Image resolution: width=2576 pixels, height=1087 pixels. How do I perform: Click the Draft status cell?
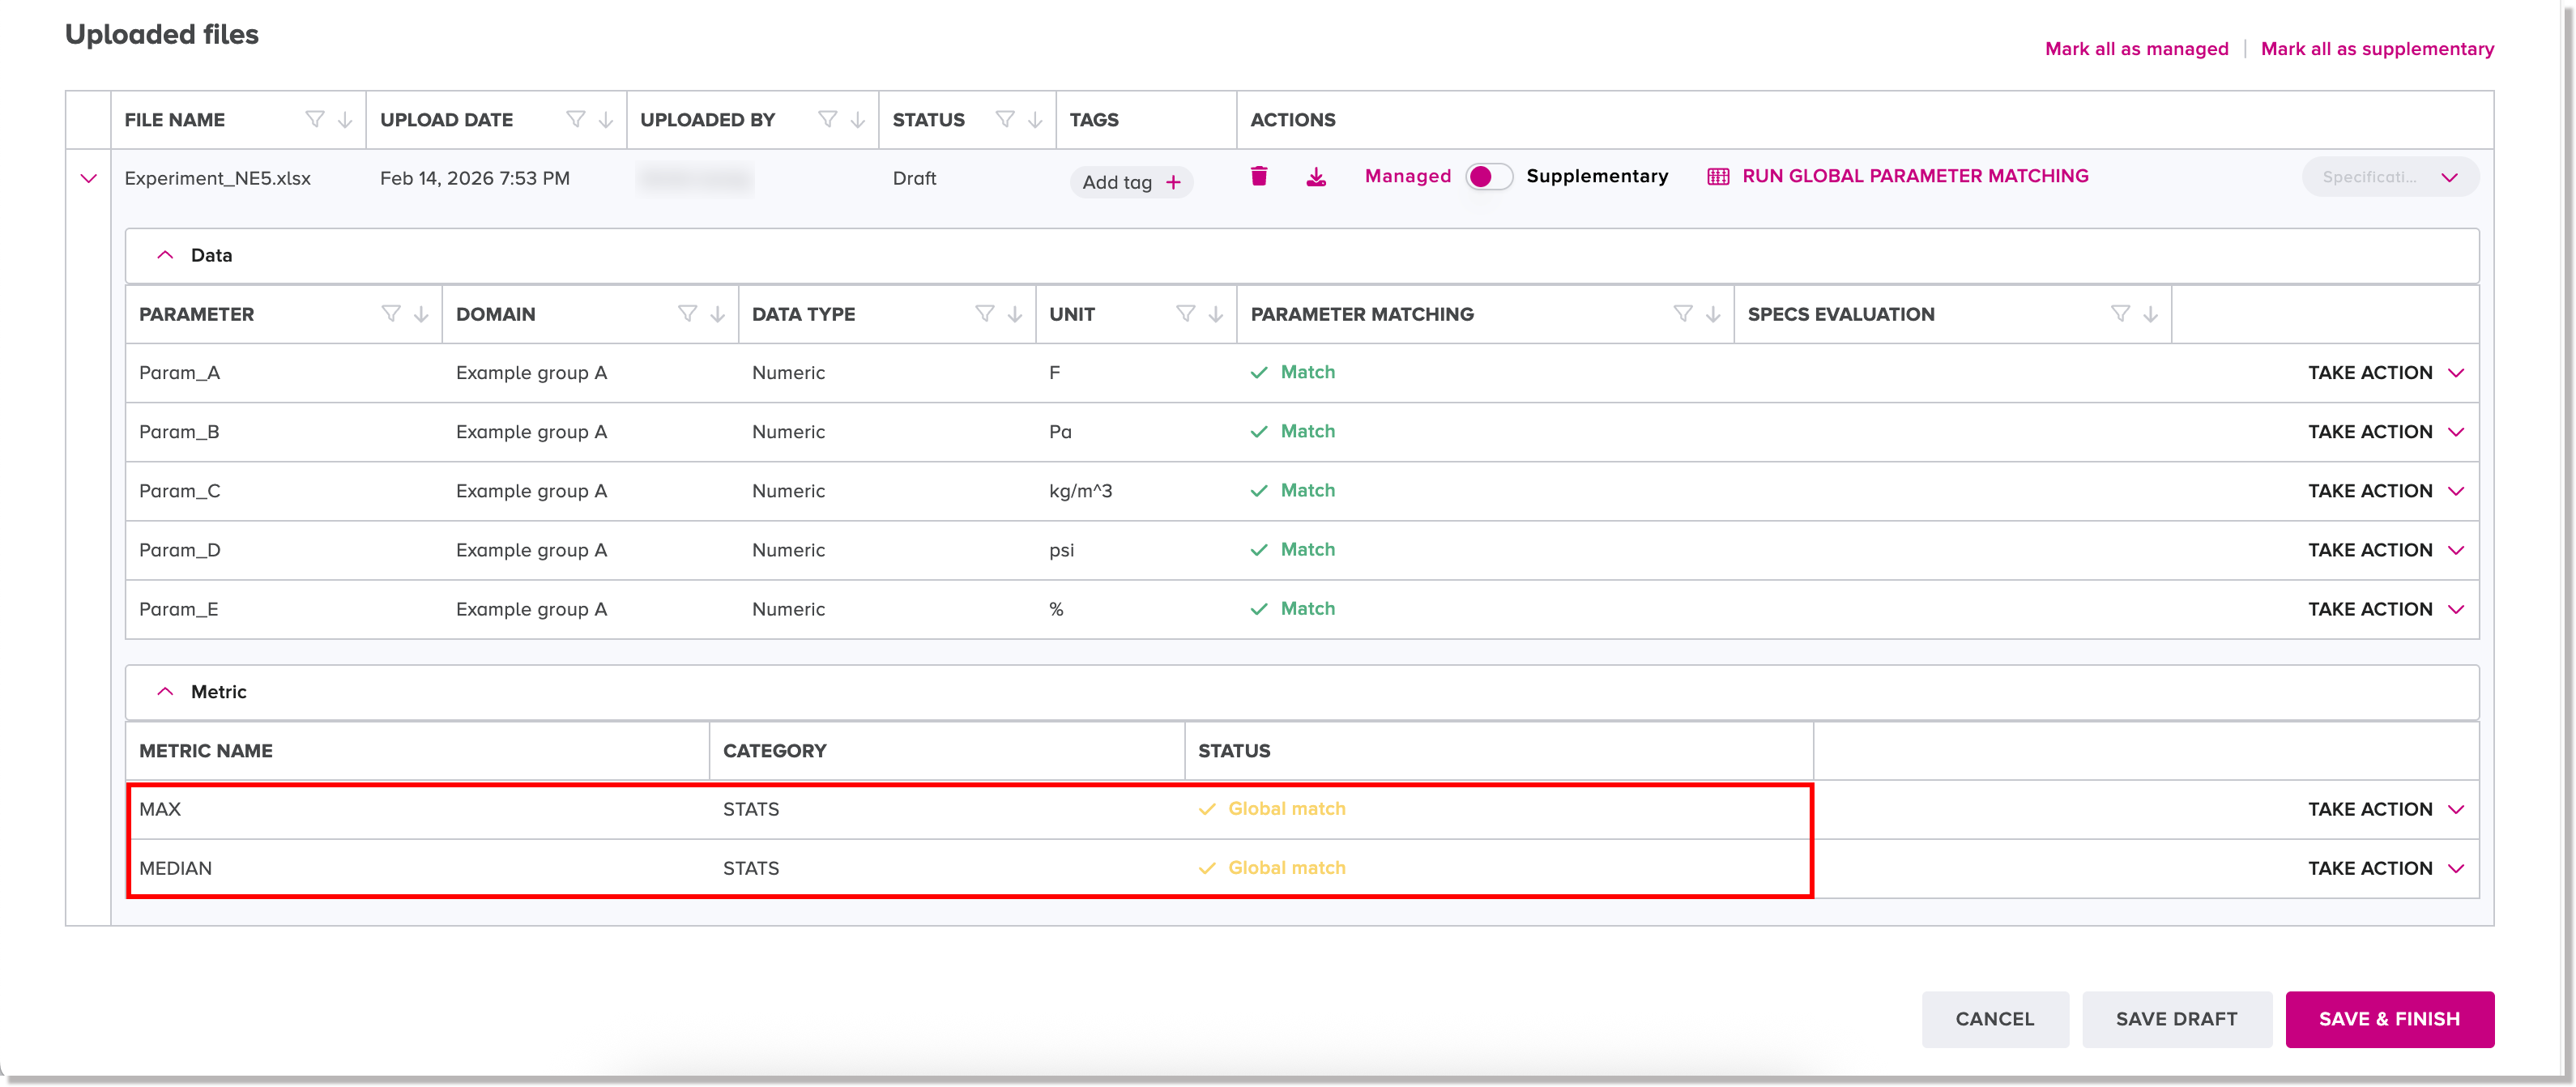(915, 178)
